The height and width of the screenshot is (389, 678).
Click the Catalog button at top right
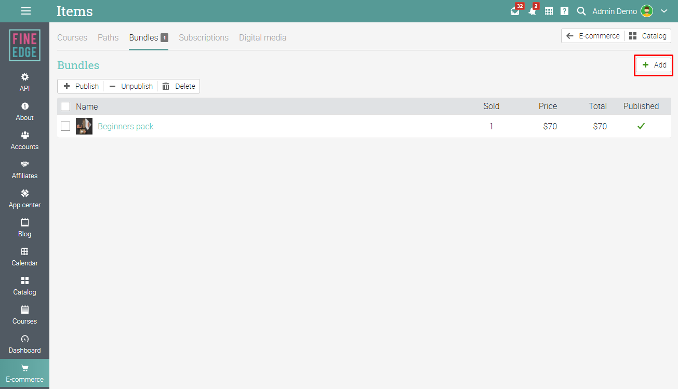648,36
